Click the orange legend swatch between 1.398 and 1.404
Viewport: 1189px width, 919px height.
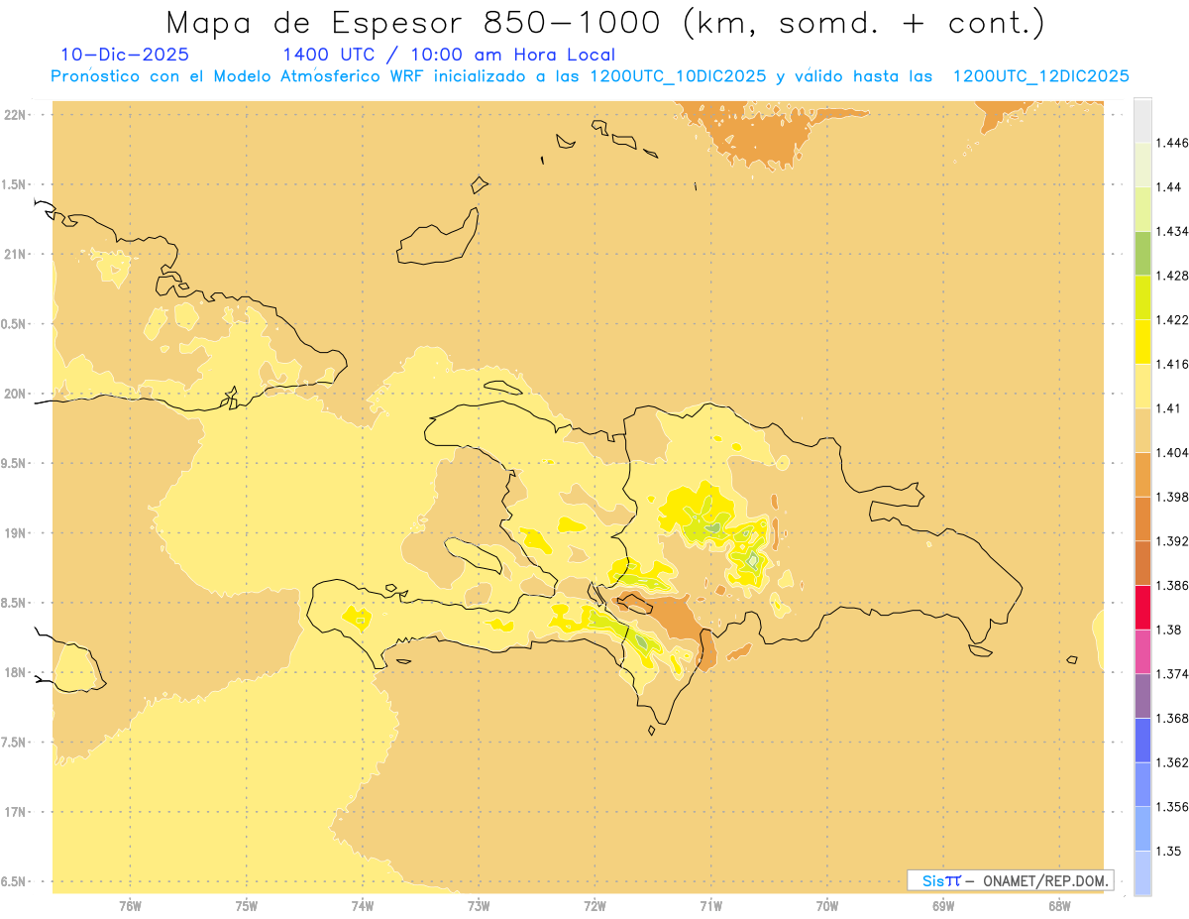click(x=1142, y=474)
